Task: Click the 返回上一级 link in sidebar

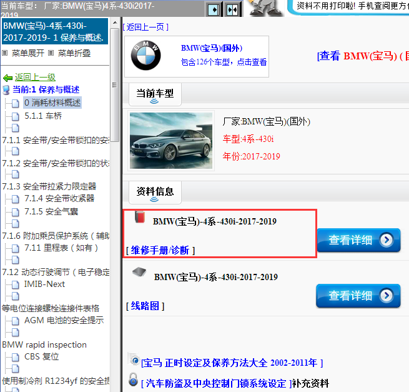Action: [x=35, y=78]
